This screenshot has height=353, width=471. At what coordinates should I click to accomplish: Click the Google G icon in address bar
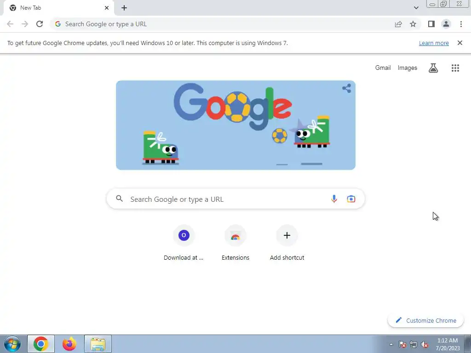pyautogui.click(x=57, y=24)
